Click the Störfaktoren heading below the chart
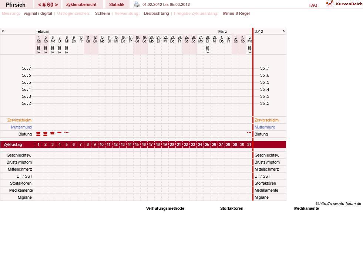This screenshot has height=267, width=363. pyautogui.click(x=232, y=208)
